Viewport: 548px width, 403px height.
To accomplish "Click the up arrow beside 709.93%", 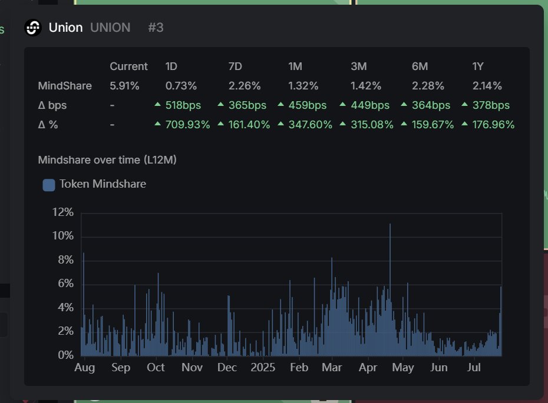I will [157, 124].
